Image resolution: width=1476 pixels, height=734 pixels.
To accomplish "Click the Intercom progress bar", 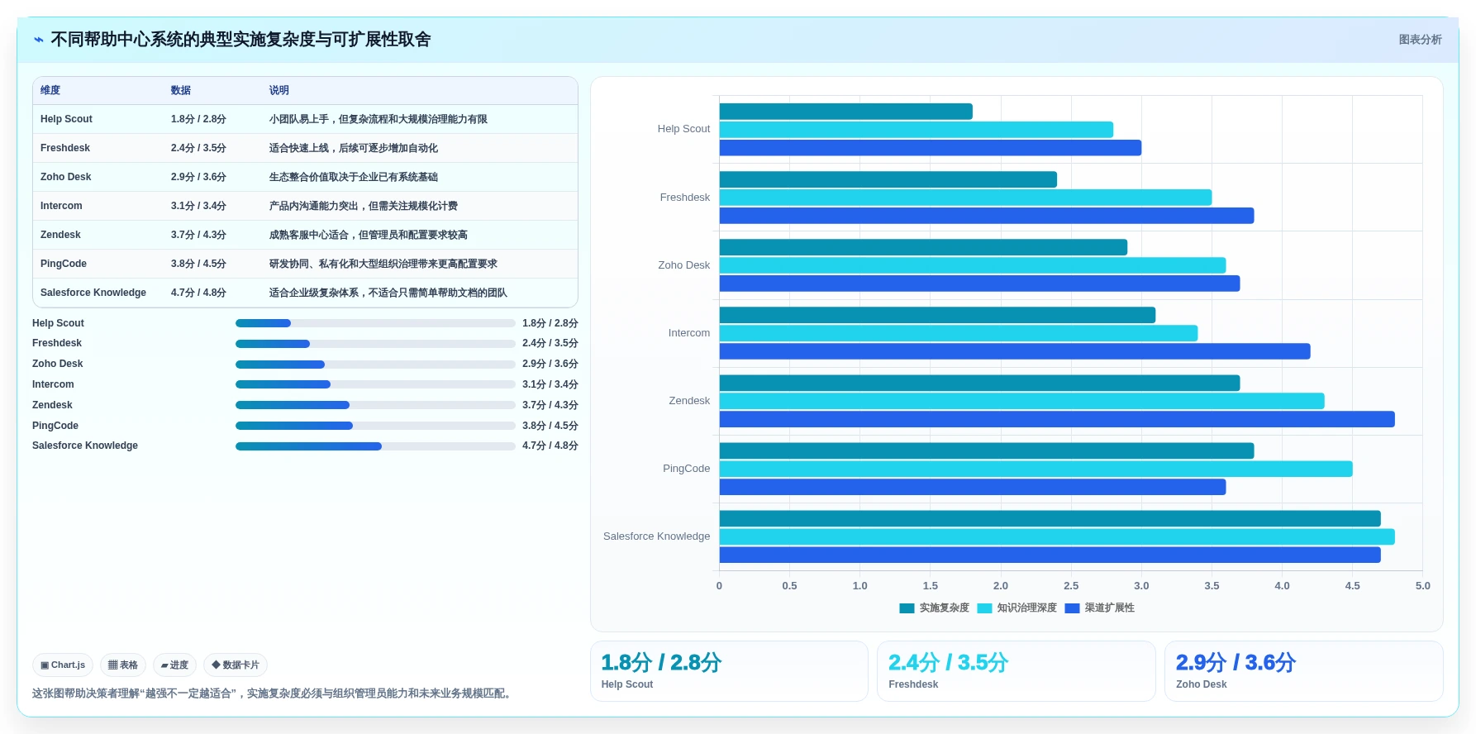I will tap(375, 384).
